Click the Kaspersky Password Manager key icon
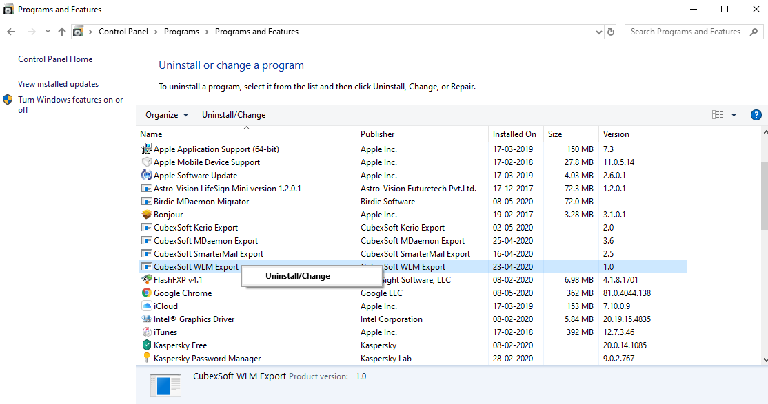This screenshot has width=768, height=404. 146,358
